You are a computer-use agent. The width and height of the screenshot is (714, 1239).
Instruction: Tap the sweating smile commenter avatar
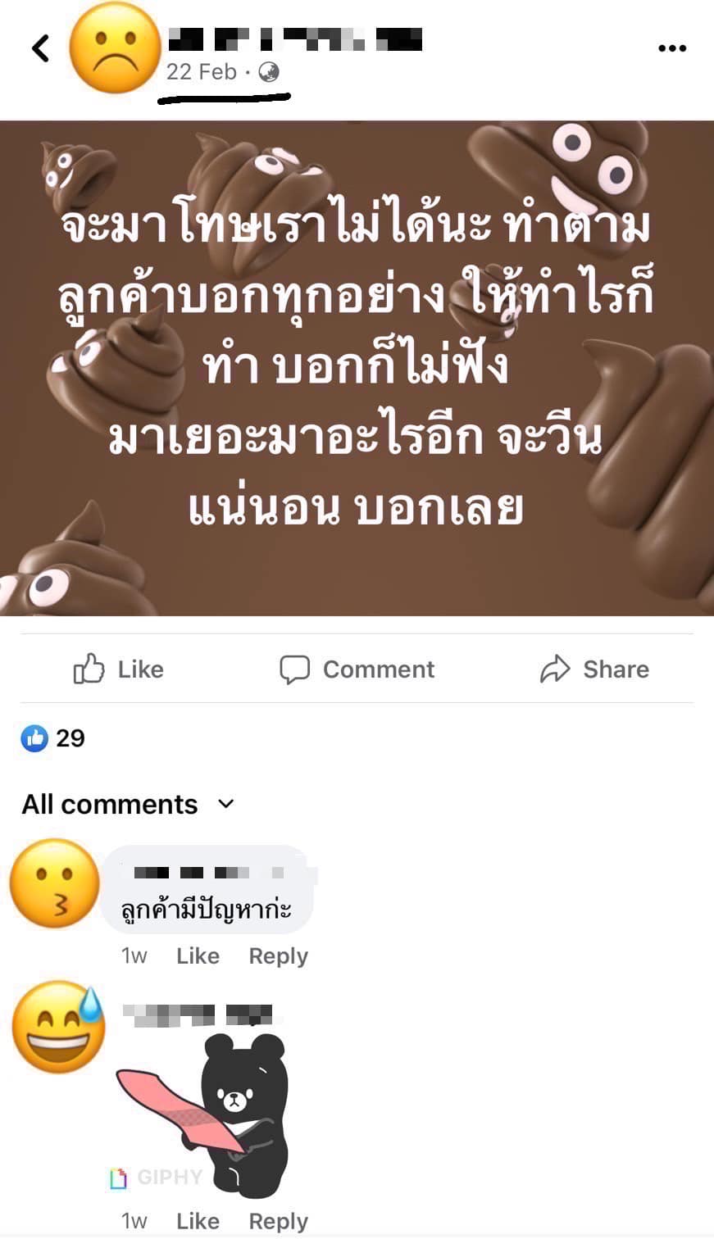[58, 1027]
